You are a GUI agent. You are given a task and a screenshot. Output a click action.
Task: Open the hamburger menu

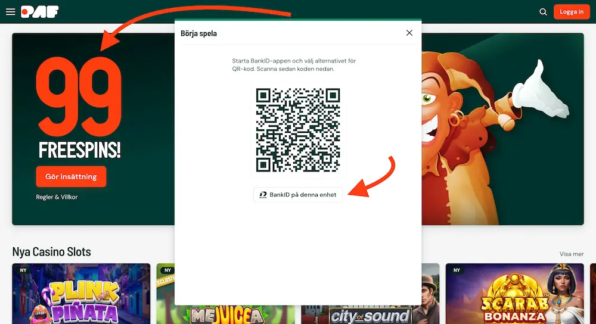[x=11, y=12]
